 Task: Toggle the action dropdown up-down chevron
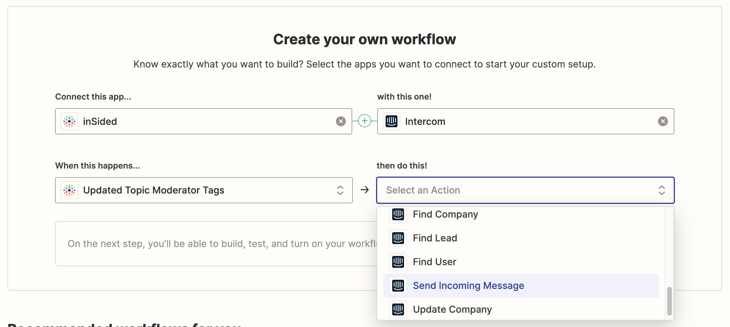(x=662, y=190)
